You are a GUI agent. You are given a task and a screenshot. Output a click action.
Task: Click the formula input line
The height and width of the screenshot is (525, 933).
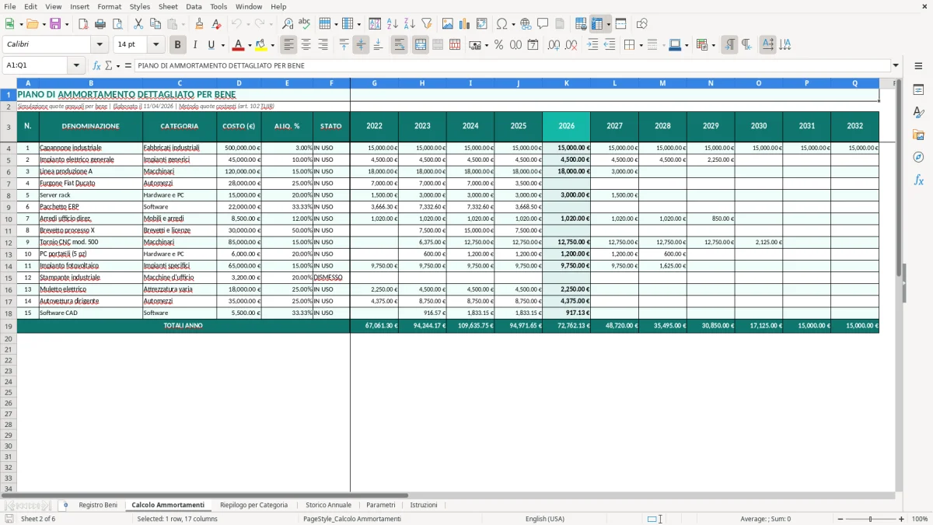512,65
